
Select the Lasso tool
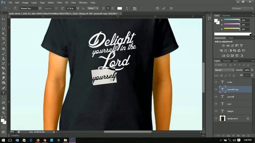[4, 29]
